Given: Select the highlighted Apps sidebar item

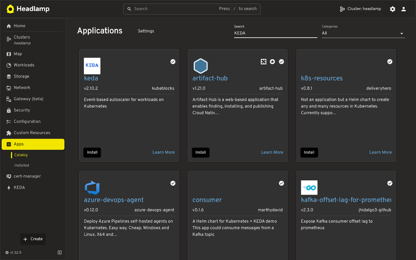Looking at the screenshot, I should coord(33,144).
